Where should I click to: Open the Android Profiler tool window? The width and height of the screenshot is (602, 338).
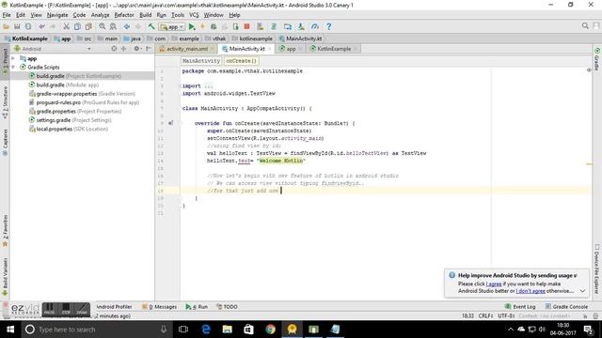pyautogui.click(x=114, y=307)
